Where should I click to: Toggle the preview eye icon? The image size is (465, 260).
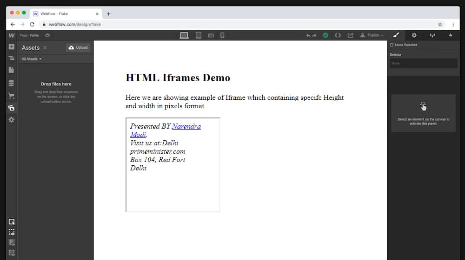click(47, 35)
